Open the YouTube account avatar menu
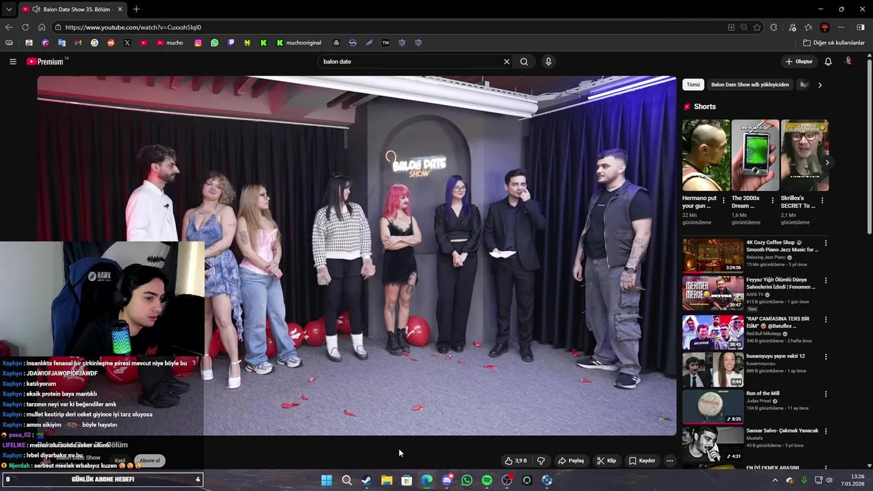 pos(849,61)
